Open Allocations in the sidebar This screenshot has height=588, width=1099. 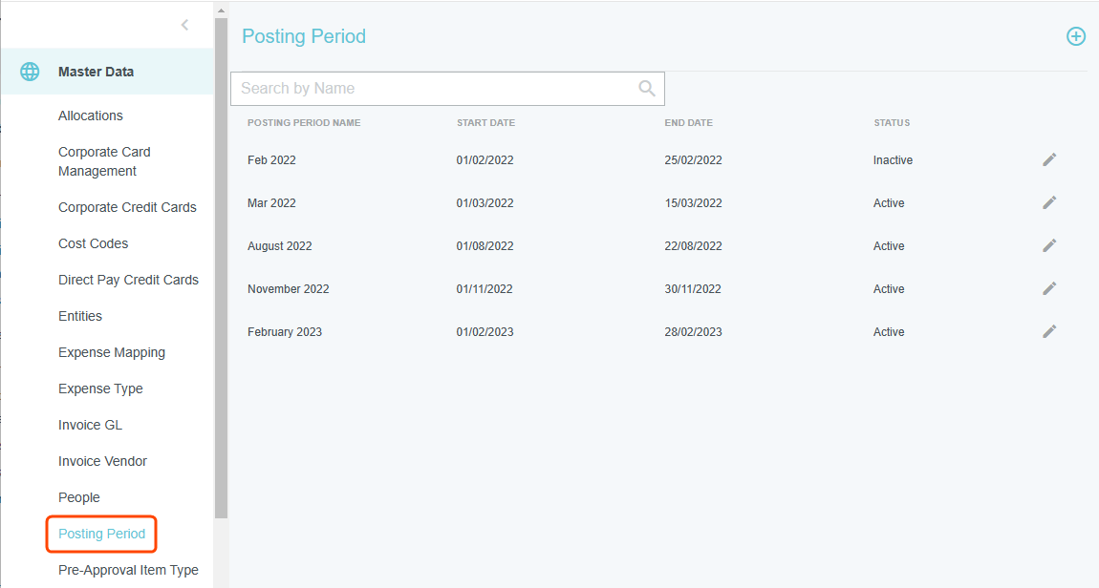point(91,115)
